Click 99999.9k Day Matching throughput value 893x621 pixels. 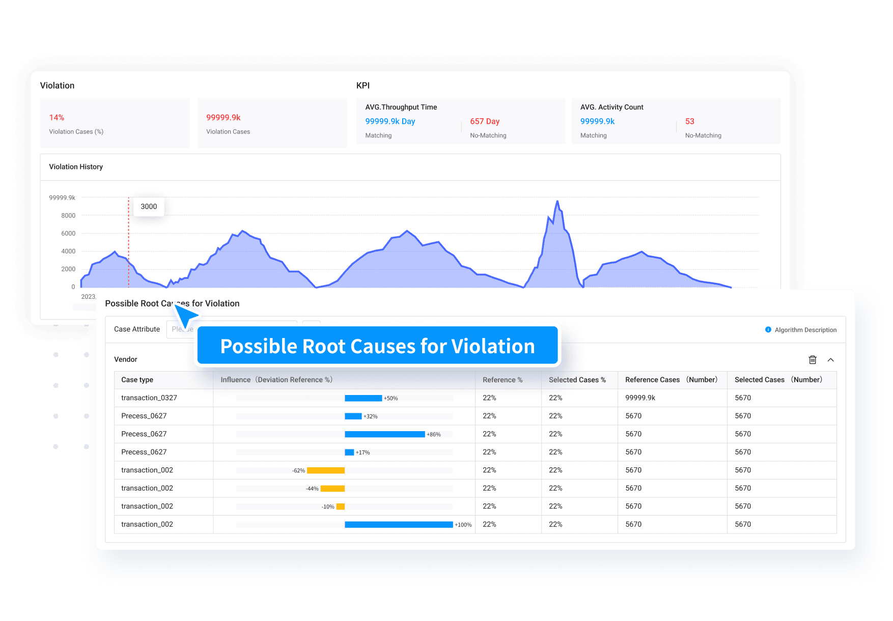click(390, 121)
